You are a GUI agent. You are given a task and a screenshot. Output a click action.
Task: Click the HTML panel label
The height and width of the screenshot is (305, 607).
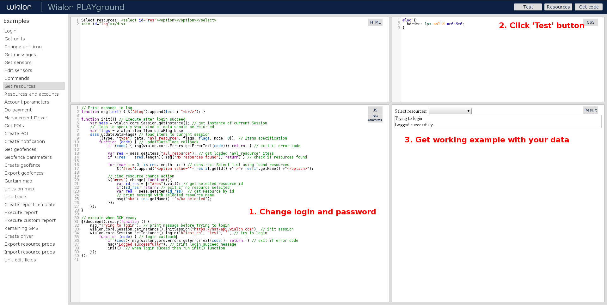point(375,22)
